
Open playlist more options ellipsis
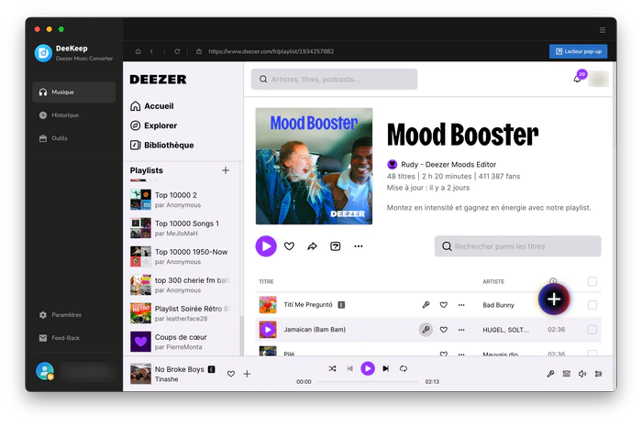tap(359, 246)
